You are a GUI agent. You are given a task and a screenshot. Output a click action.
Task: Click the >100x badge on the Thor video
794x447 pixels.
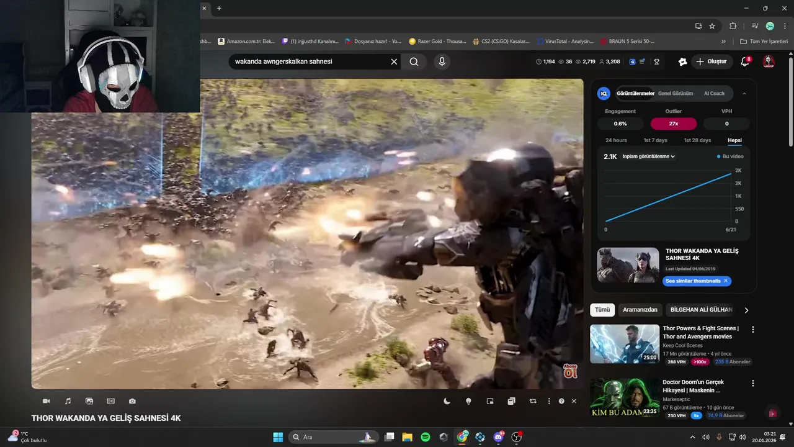click(700, 362)
